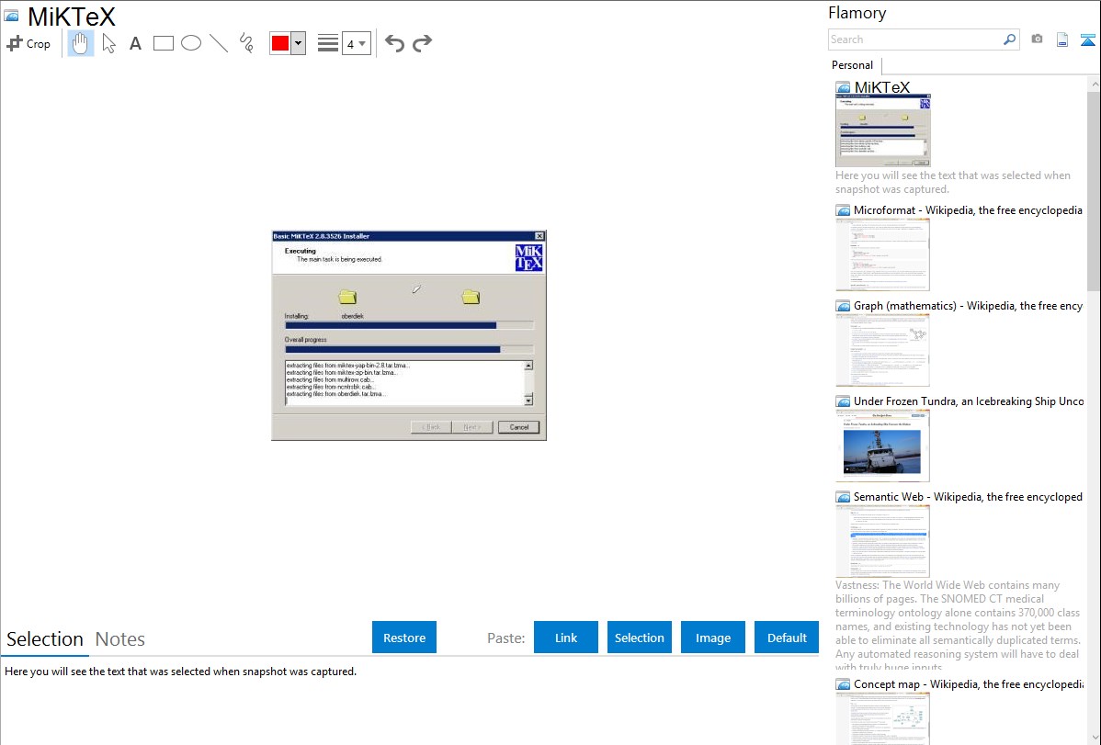Choose the arrow pointer tool
Screen dimensions: 1101x745
(x=108, y=43)
